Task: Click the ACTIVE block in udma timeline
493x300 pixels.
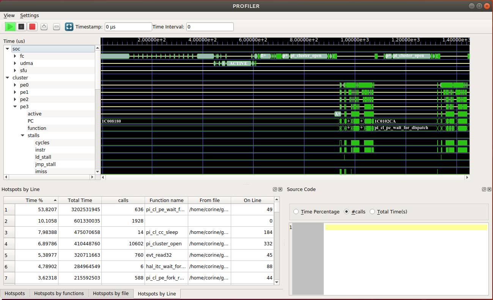Action: 239,63
